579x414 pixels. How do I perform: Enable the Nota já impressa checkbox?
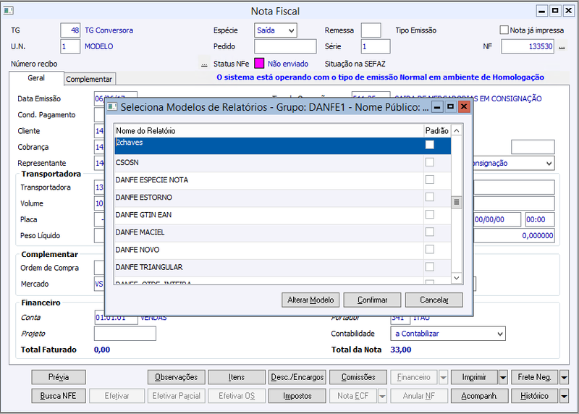pos(504,30)
